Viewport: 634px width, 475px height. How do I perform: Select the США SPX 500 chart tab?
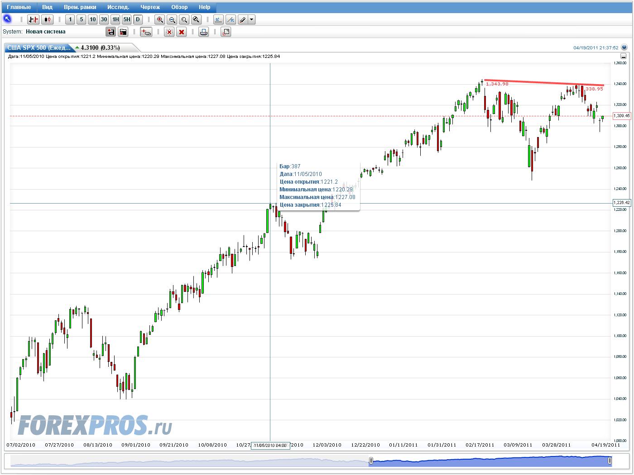(39, 47)
